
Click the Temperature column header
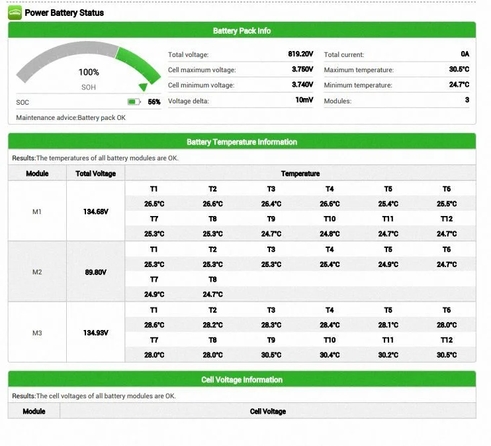pos(300,174)
